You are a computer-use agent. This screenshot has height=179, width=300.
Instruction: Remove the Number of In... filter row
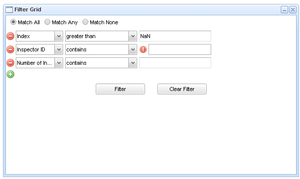(10, 63)
